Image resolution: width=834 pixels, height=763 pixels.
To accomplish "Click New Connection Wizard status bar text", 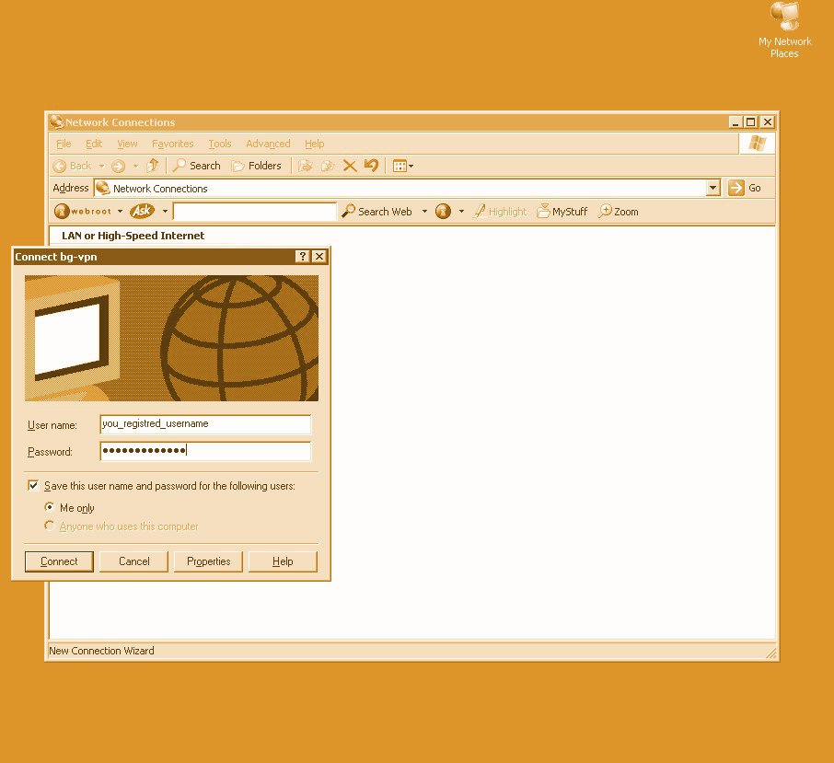I will [101, 651].
